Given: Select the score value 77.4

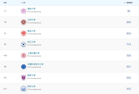Looking at the screenshot, I should click(129, 44).
